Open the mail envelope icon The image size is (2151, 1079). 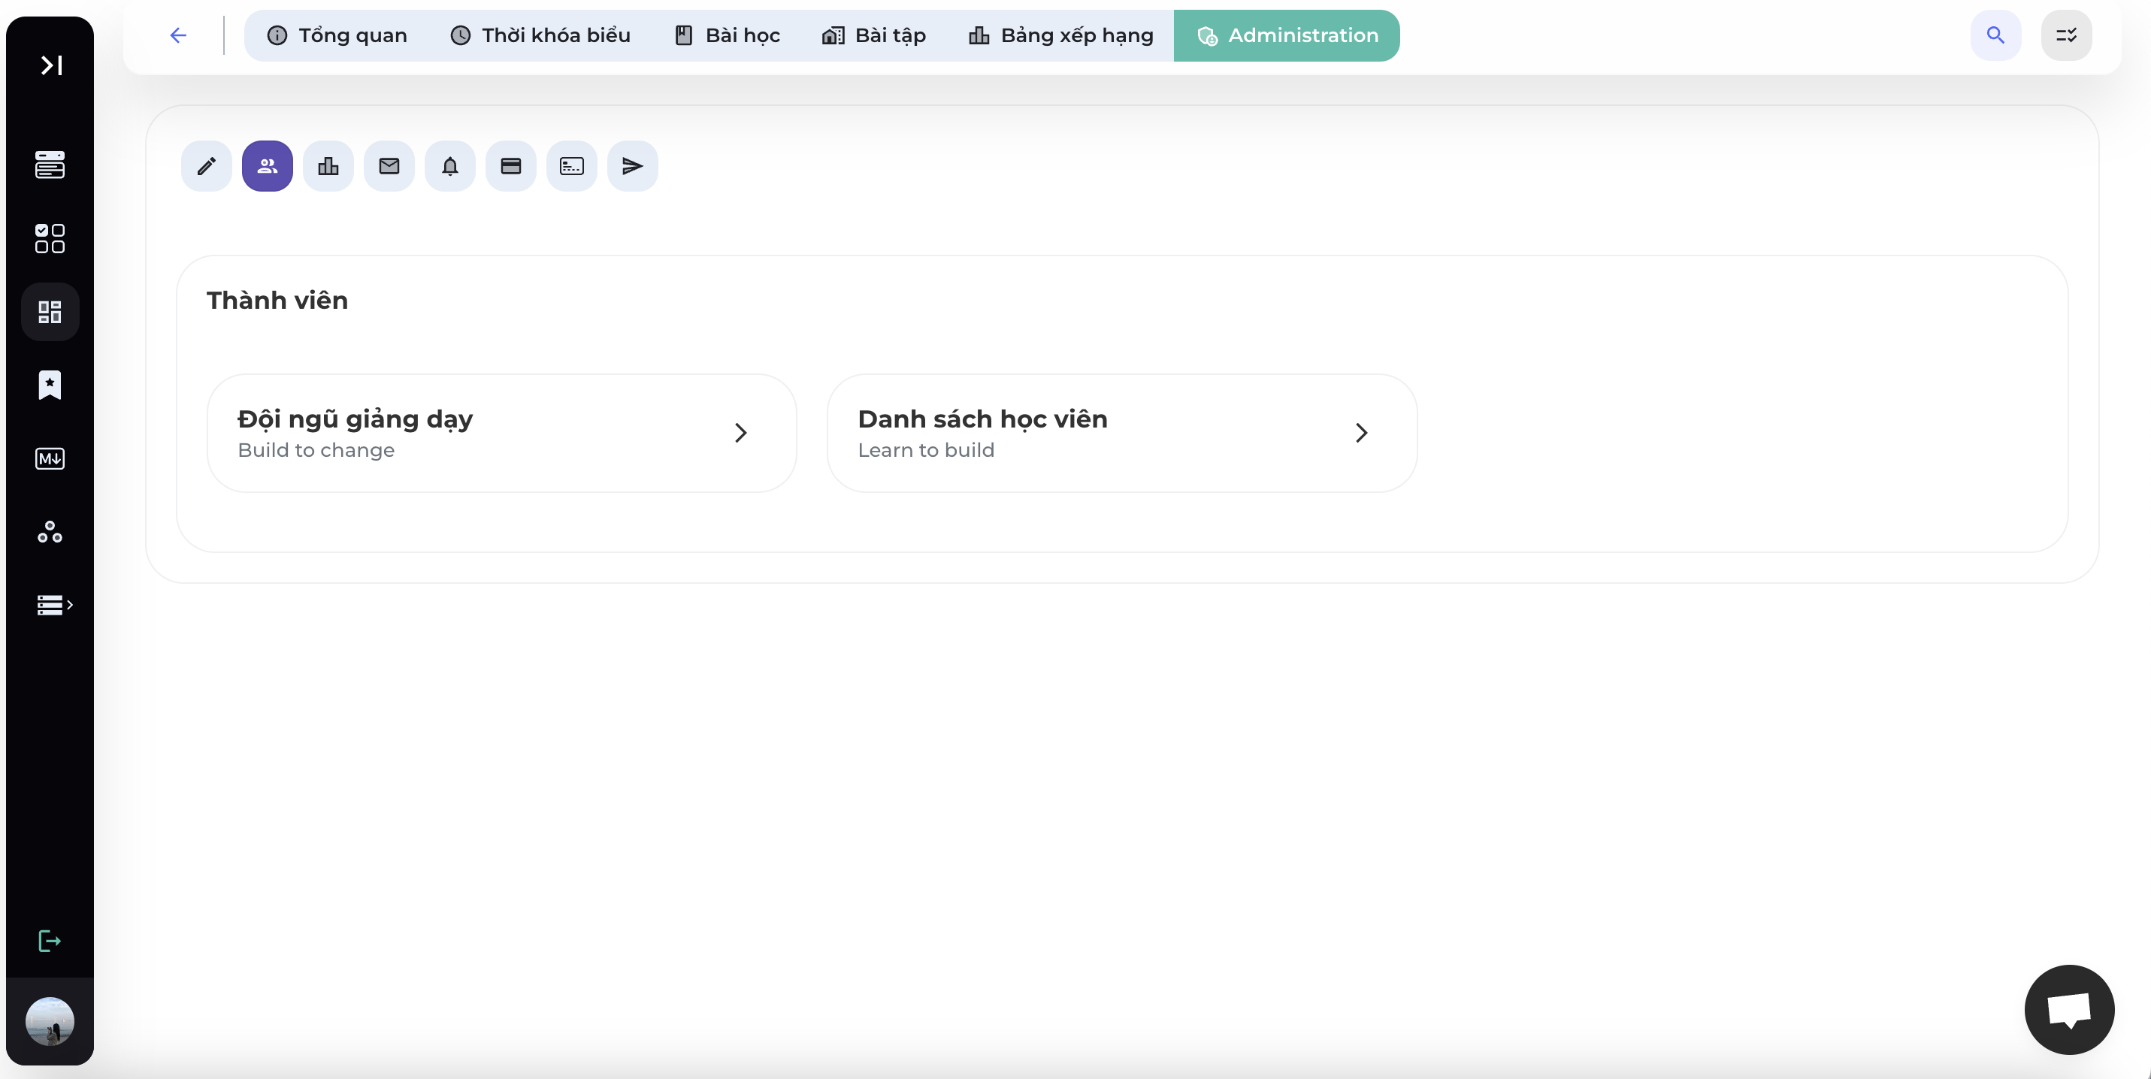tap(389, 166)
